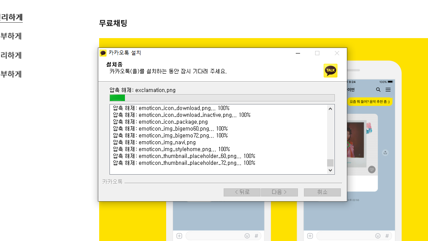Click the heart icon on the photo card
The width and height of the screenshot is (428, 241).
coord(371,170)
